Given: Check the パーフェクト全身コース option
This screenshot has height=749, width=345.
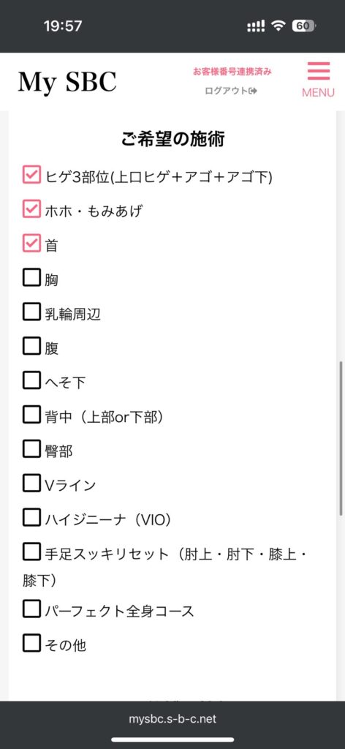Looking at the screenshot, I should click(31, 609).
